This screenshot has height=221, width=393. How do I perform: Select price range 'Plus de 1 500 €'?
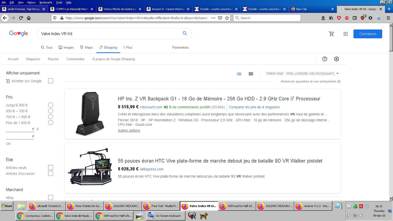pyautogui.click(x=51, y=122)
